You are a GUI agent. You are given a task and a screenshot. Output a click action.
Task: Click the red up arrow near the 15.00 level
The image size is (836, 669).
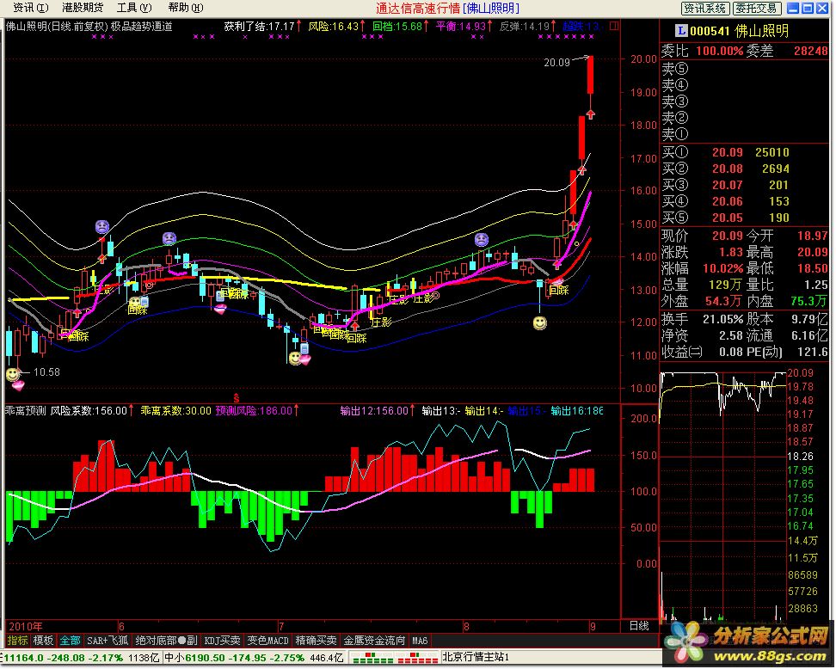click(574, 225)
